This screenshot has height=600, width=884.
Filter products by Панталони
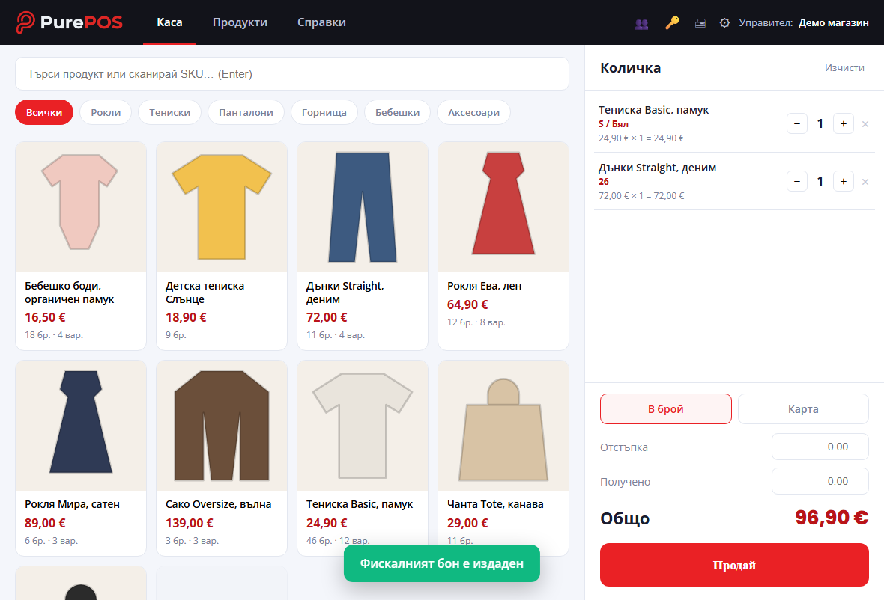[x=246, y=112]
